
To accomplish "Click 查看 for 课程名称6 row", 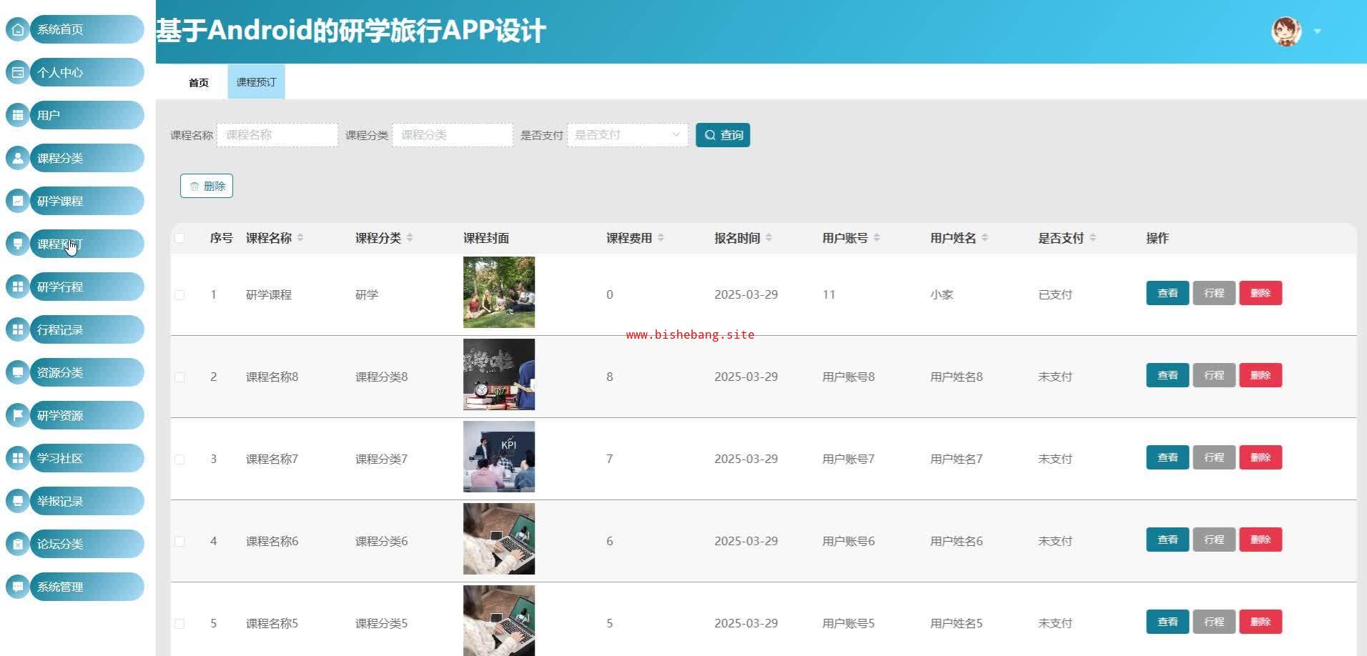I will tap(1168, 540).
